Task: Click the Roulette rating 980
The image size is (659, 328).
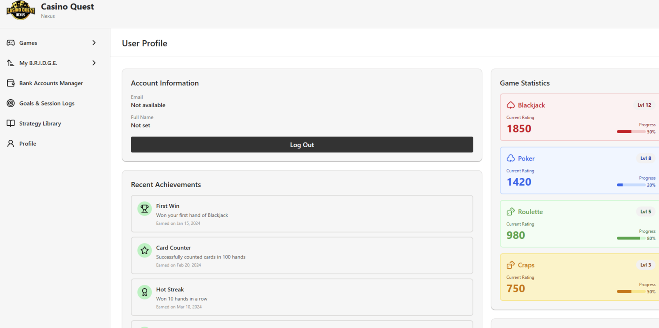Action: 516,235
